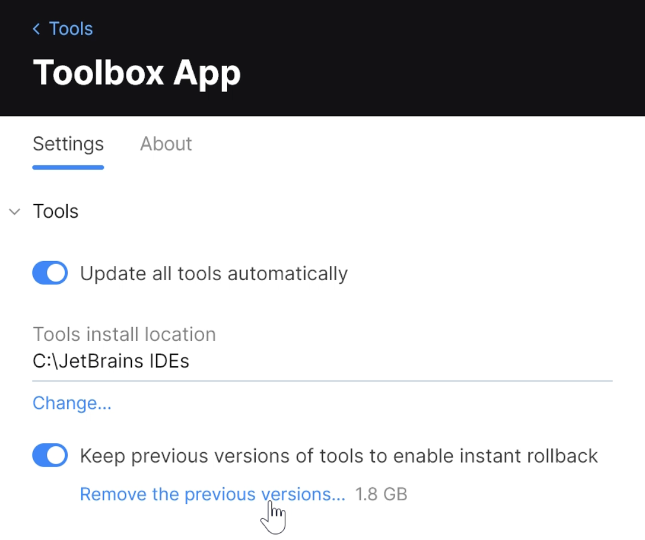
Task: Turn off keeping previous tool versions
Action: [50, 456]
